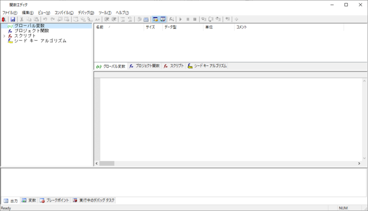Open the コンパイル menu

click(64, 13)
